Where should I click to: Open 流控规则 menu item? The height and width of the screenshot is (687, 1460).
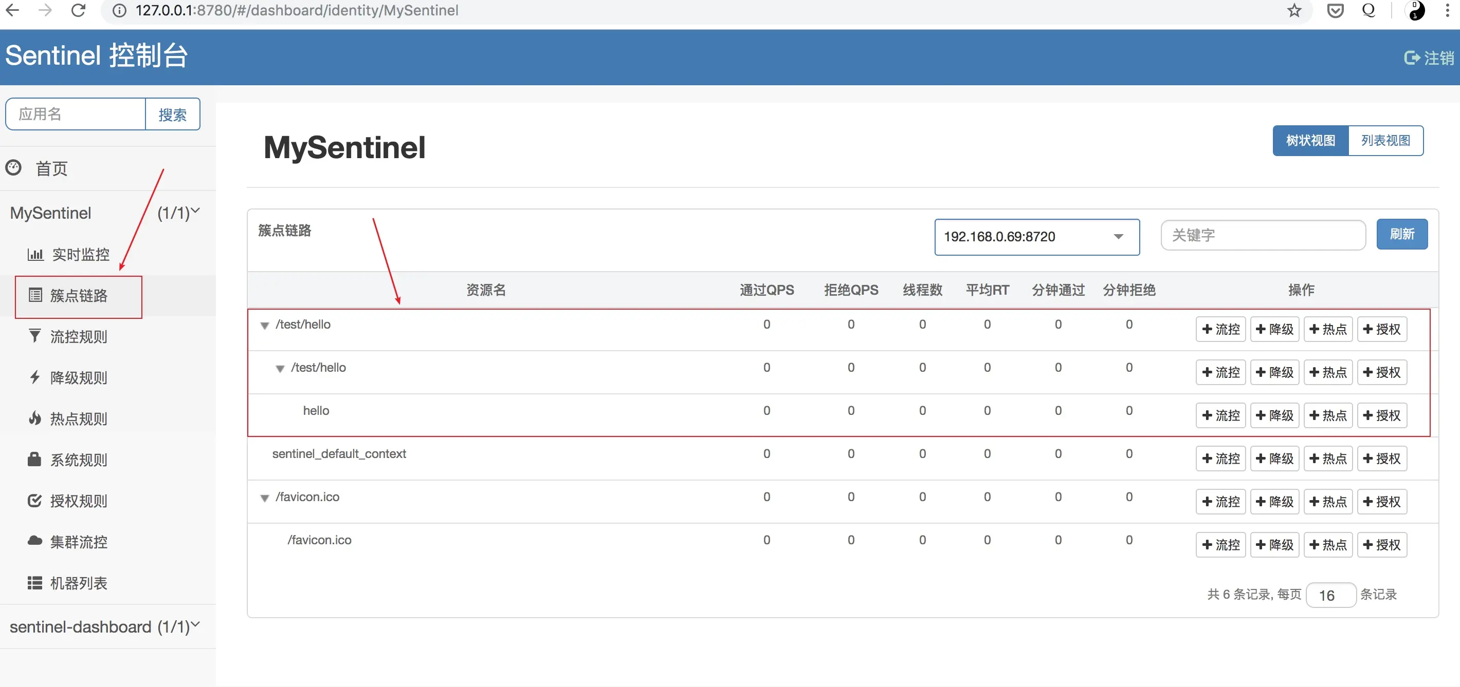[x=78, y=336]
